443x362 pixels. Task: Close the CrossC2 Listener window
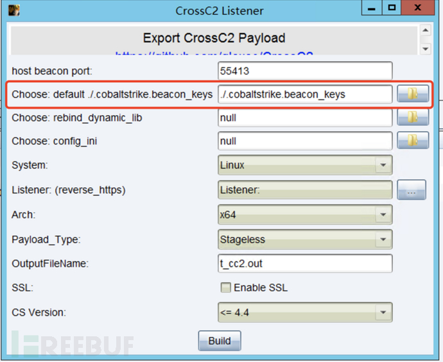(x=417, y=8)
